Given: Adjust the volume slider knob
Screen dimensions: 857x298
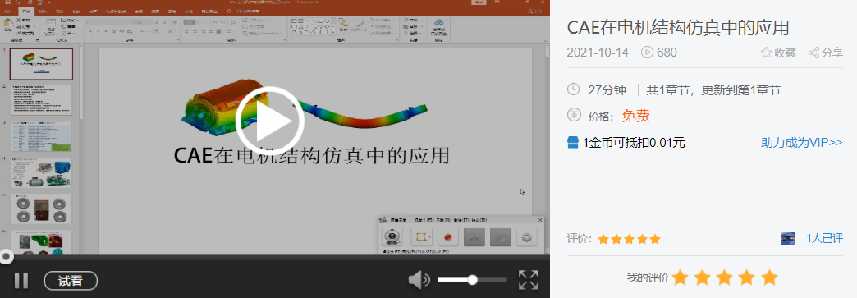Looking at the screenshot, I should tap(472, 280).
